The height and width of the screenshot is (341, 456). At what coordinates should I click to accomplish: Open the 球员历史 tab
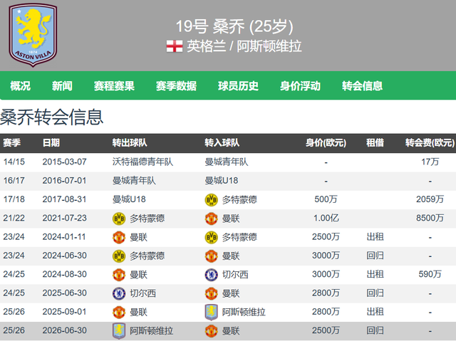point(239,85)
